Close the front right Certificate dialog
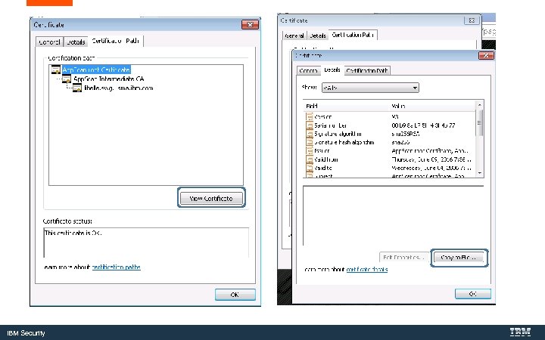The height and width of the screenshot is (340, 545). pos(486,55)
